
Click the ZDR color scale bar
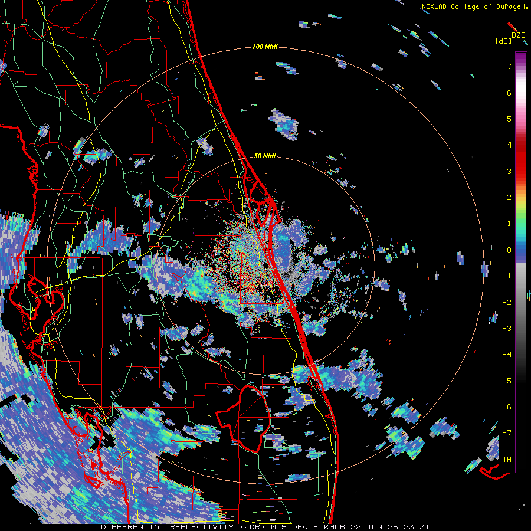click(521, 262)
